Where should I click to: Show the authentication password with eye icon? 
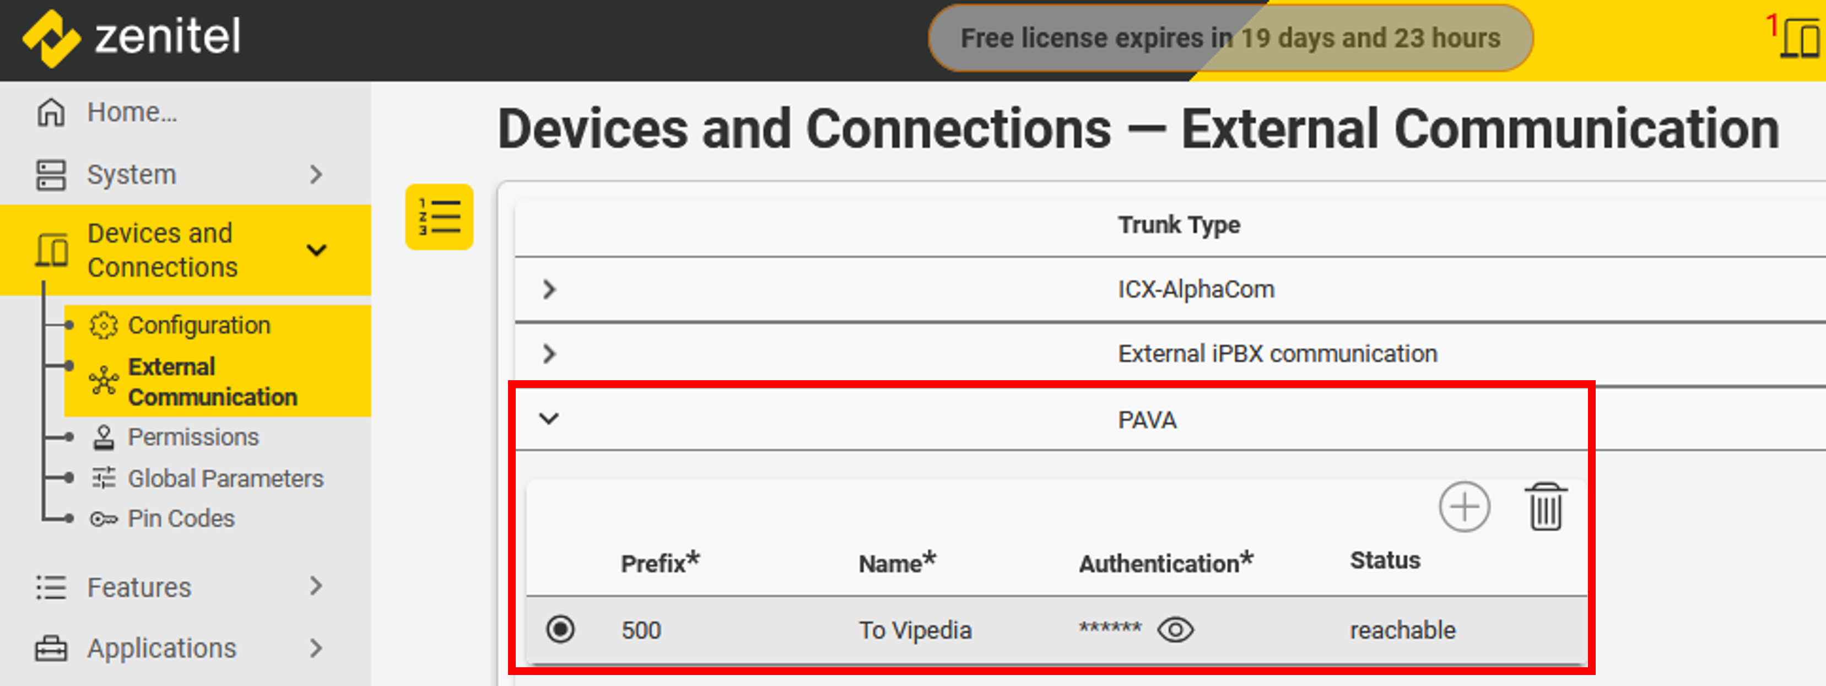pyautogui.click(x=1175, y=629)
